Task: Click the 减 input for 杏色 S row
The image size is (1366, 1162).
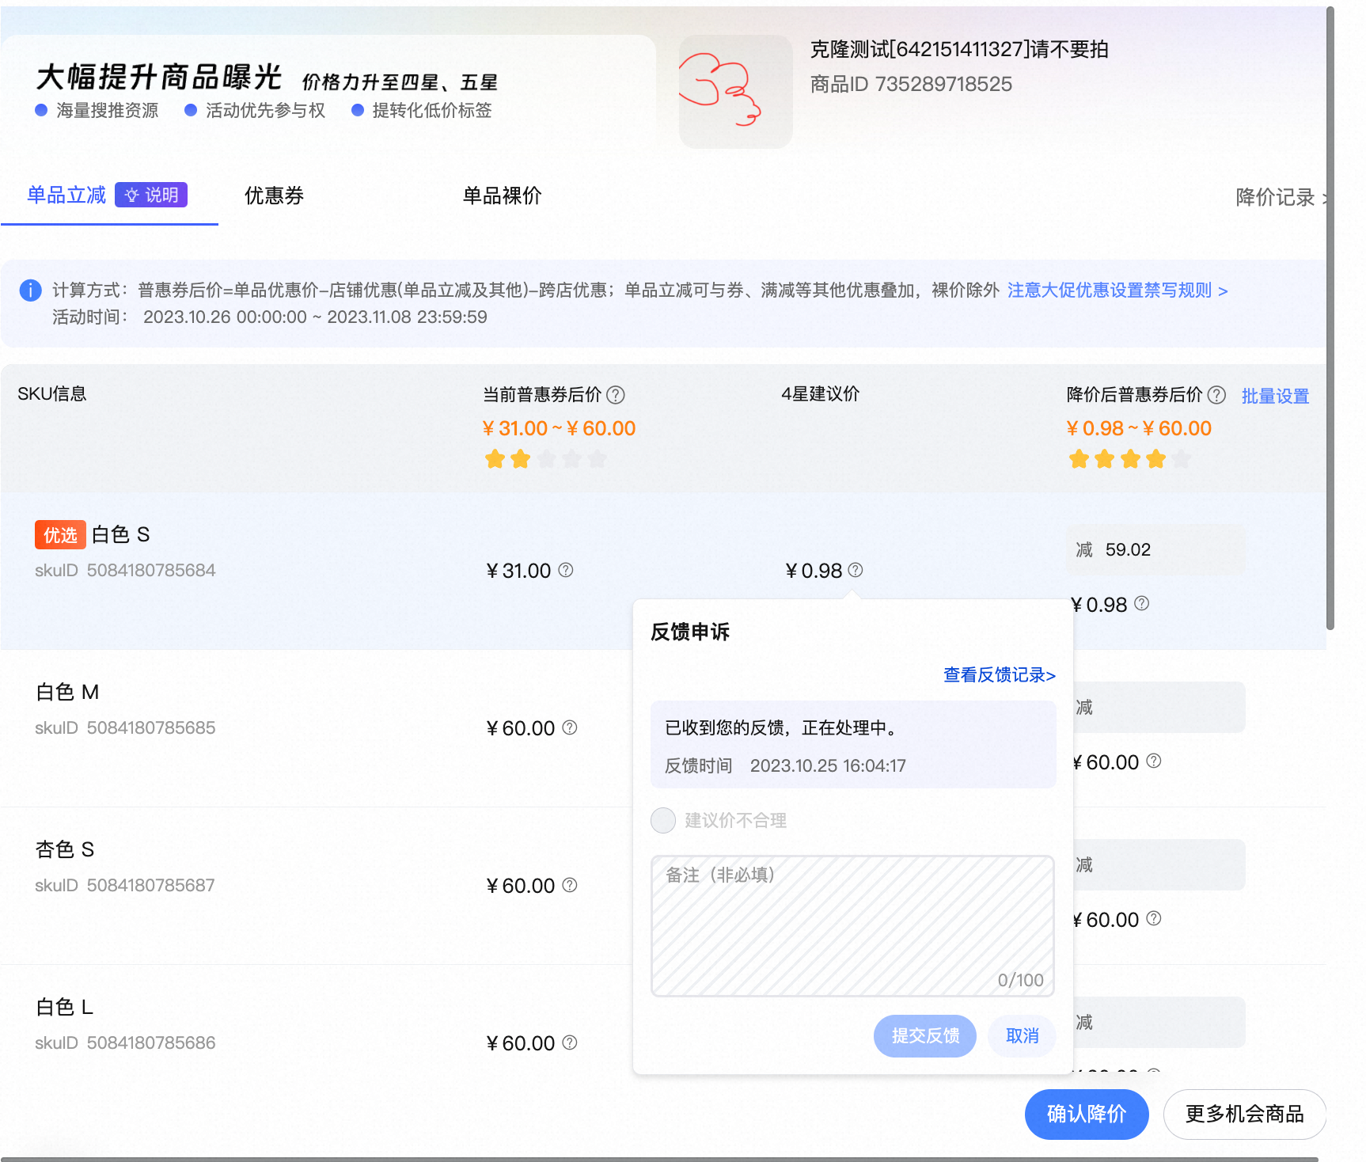Action: (1159, 864)
